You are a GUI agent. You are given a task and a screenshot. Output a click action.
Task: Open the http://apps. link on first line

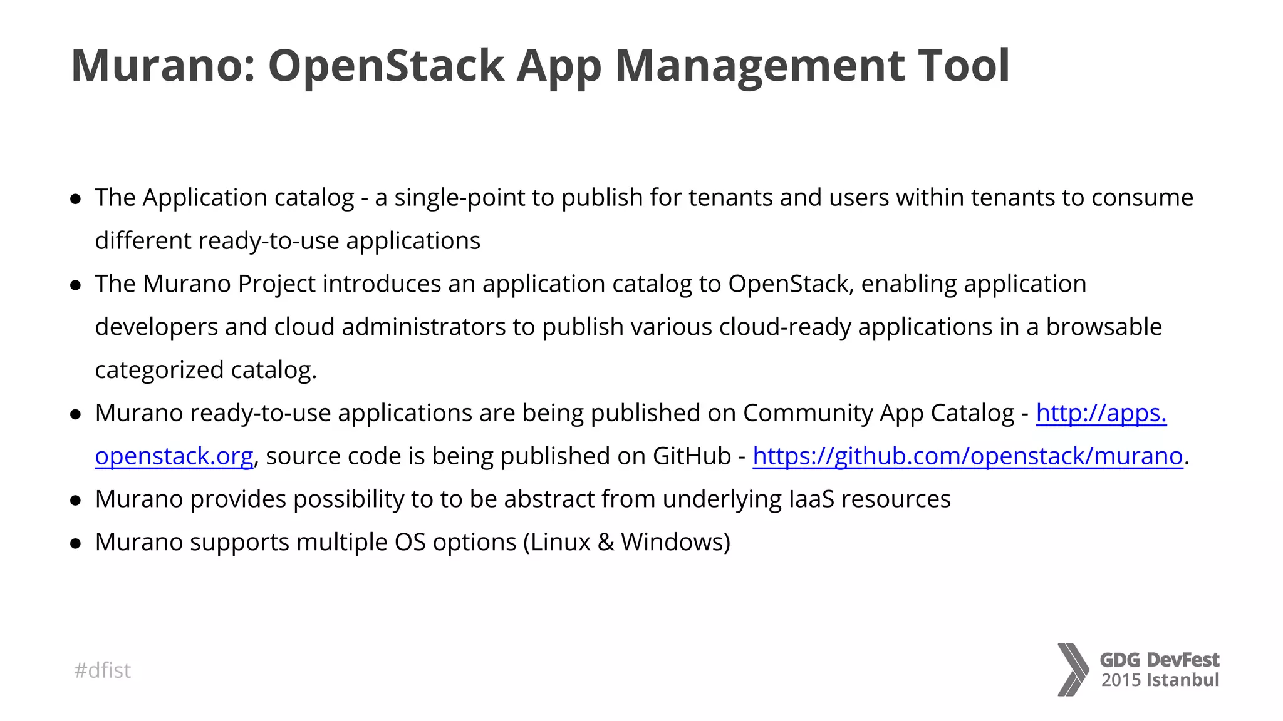(x=1101, y=413)
